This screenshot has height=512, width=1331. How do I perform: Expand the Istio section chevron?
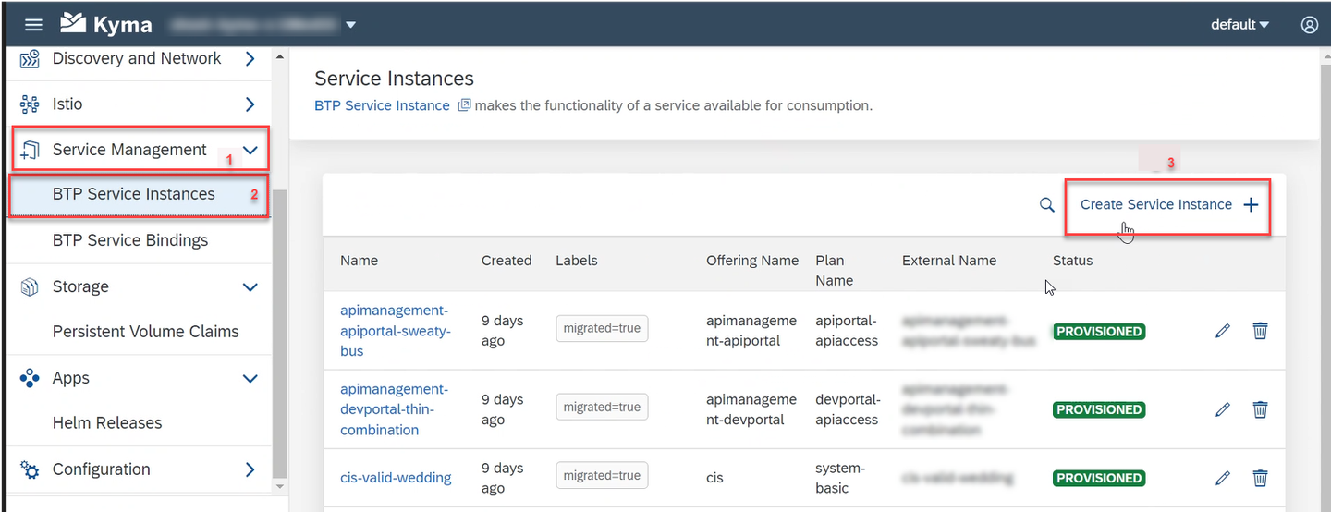[x=250, y=104]
